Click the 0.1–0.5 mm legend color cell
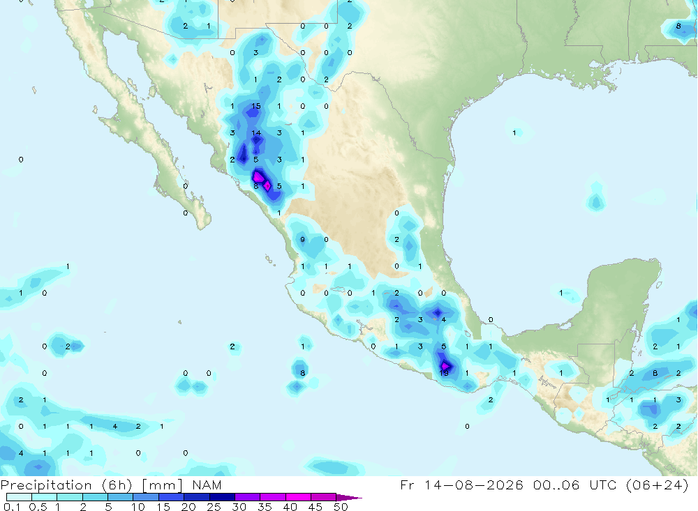Viewport: 698px width, 511px height. coord(19,497)
